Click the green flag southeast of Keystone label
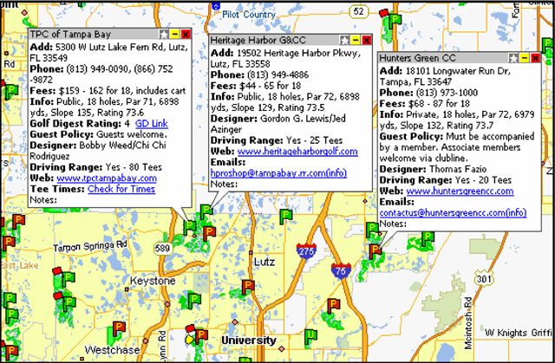This screenshot has width=555, height=363. 194,301
